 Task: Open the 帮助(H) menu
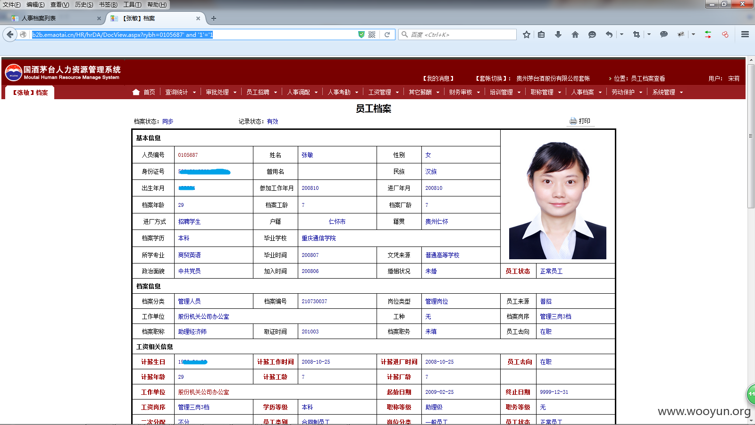[x=157, y=5]
